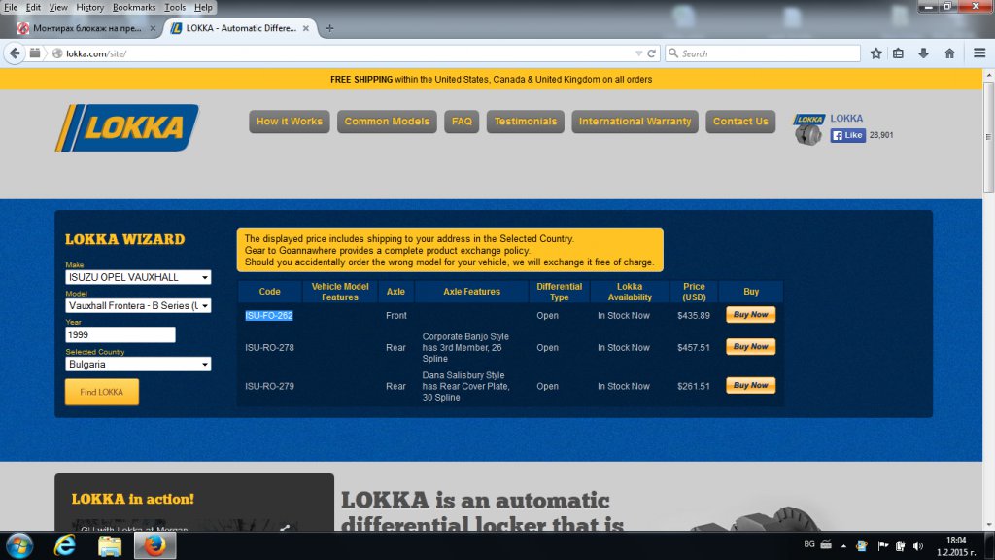
Task: Open the LOKKA Facebook page link
Action: [x=846, y=118]
